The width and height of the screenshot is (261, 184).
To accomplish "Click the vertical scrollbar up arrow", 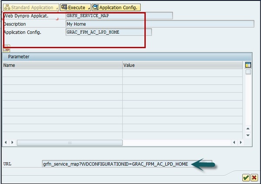I will (x=248, y=128).
